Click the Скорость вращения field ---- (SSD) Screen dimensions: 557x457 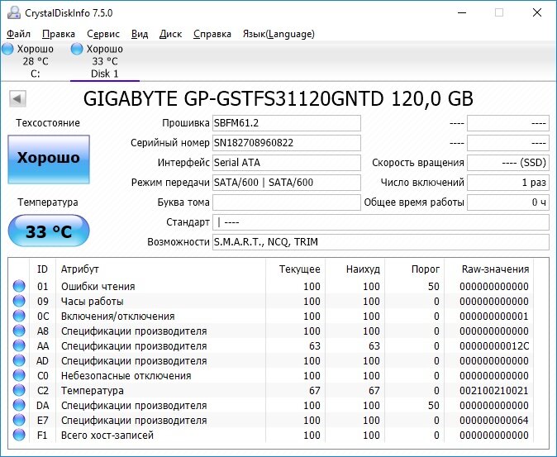click(508, 163)
